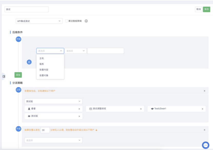Image resolution: width=213 pixels, height=150 pixels.
Task: Select 主机 from the dropdown list
Action: pyautogui.click(x=50, y=59)
